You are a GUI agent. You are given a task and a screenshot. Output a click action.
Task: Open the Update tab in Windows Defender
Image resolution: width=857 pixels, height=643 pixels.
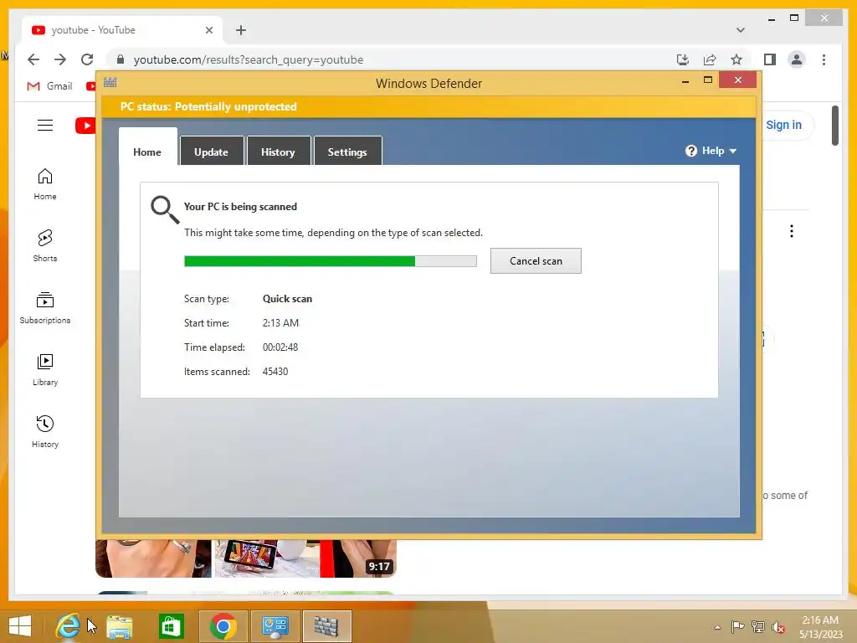pos(212,152)
